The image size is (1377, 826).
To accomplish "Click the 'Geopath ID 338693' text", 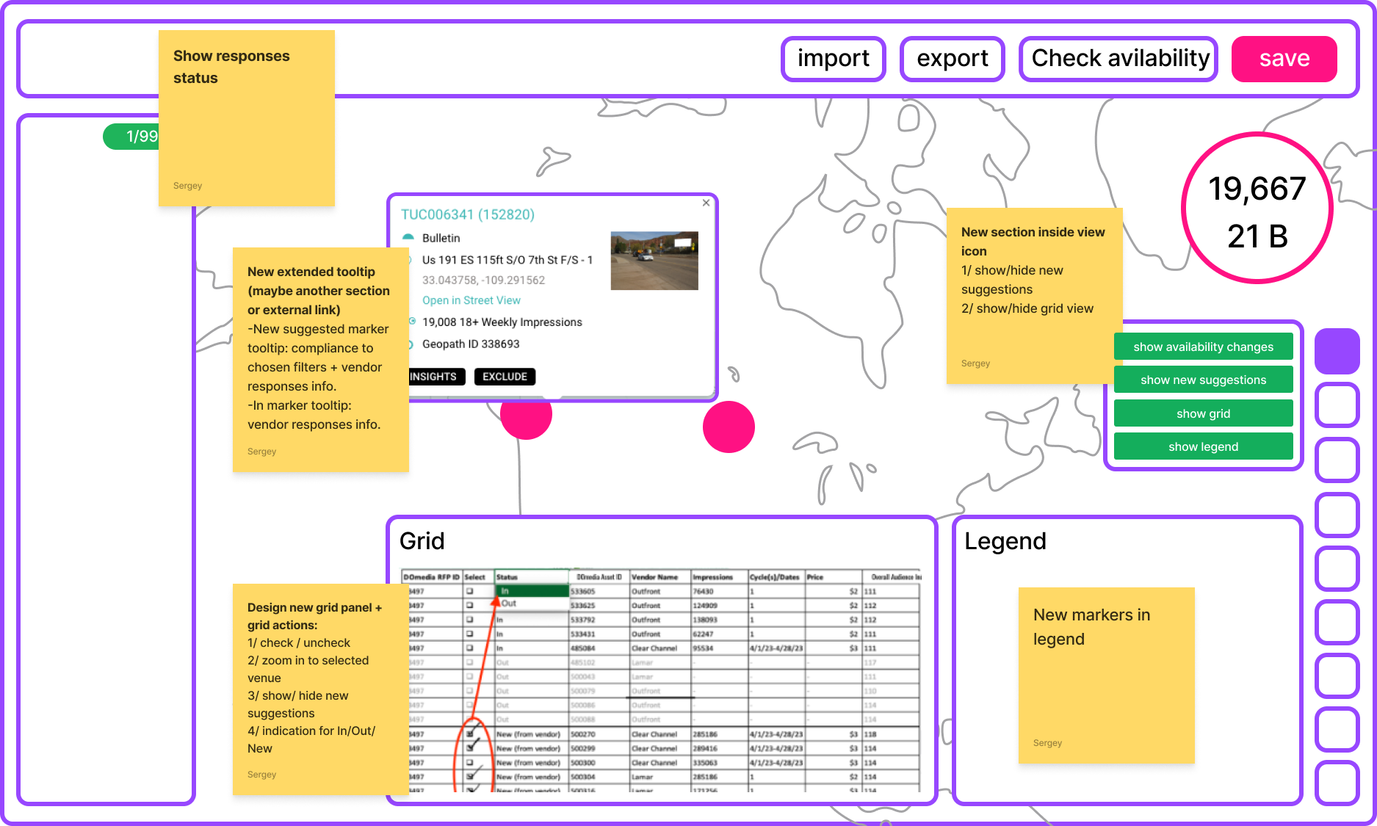I will (471, 344).
